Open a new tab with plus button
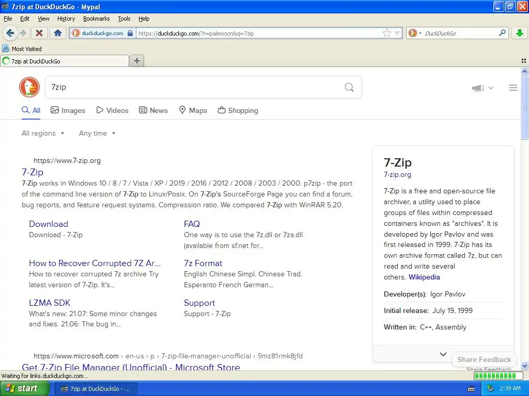 click(x=137, y=61)
